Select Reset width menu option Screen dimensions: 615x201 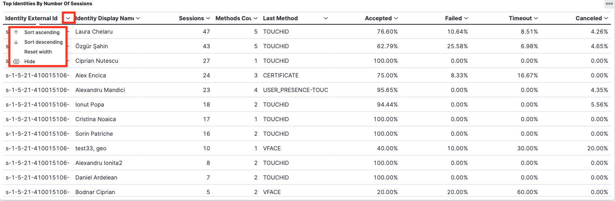pyautogui.click(x=38, y=52)
